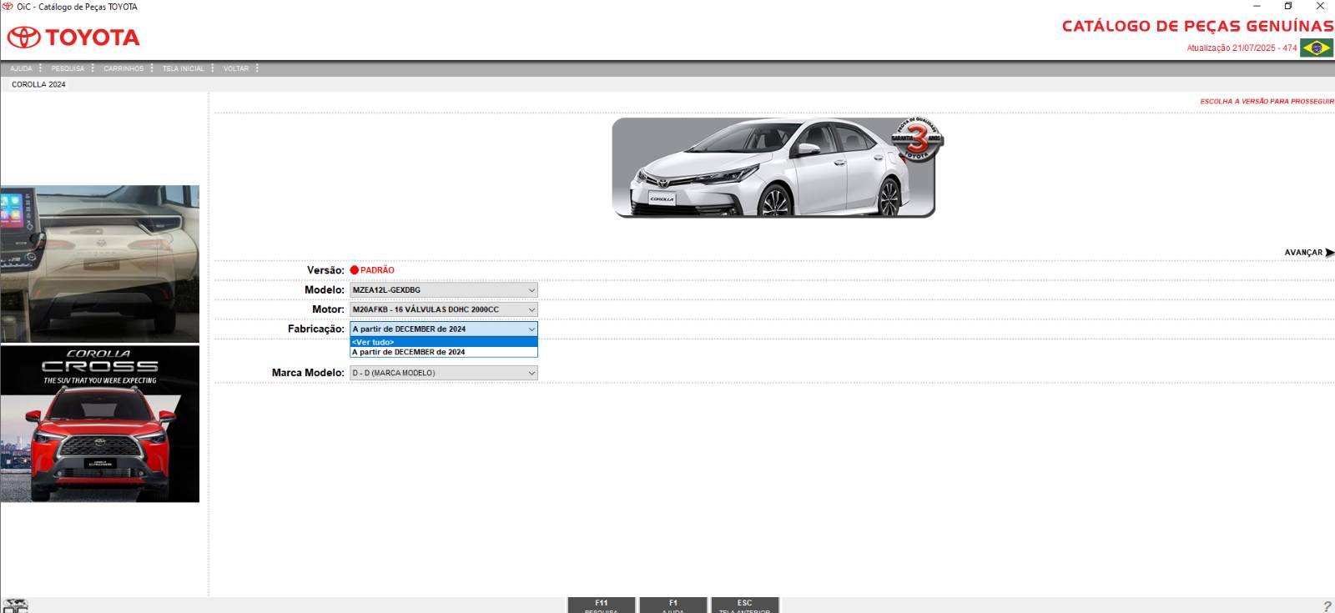Open the Motor dropdown list

coord(531,309)
